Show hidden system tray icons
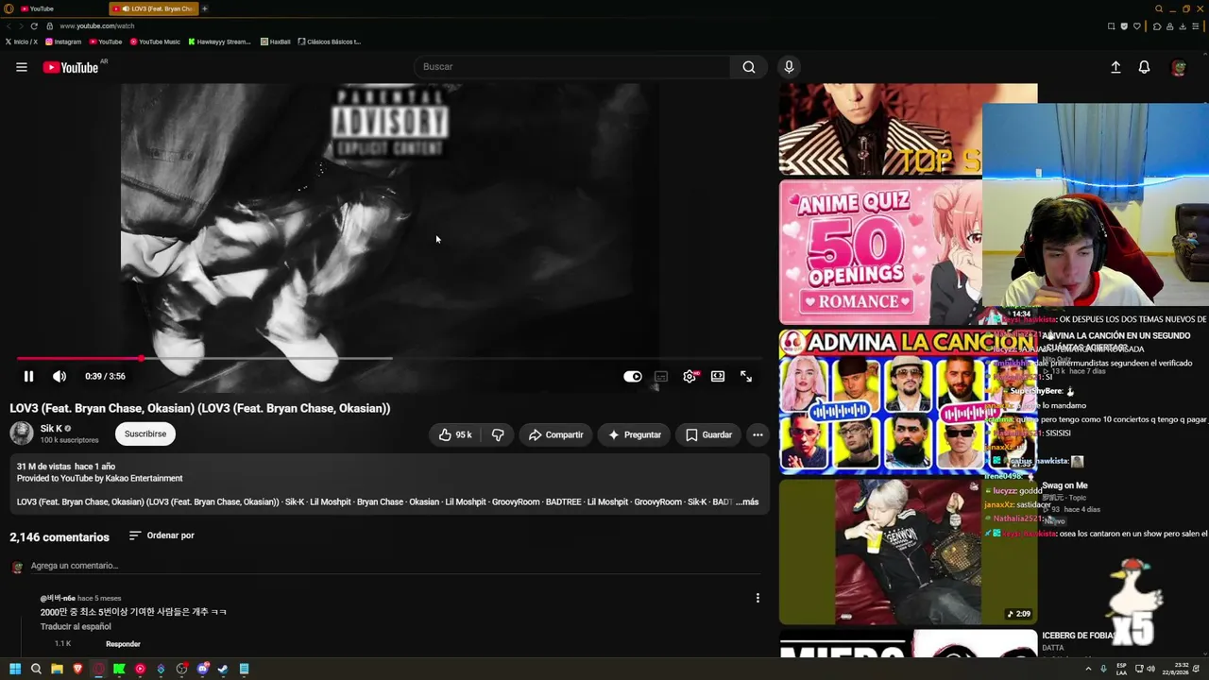This screenshot has height=680, width=1209. click(x=1088, y=669)
